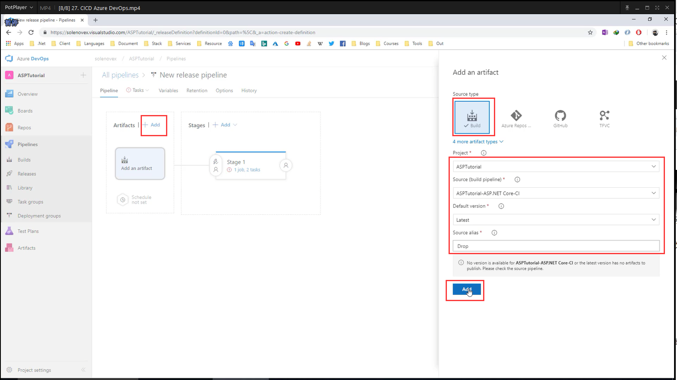
Task: Reload the browser page
Action: [31, 32]
